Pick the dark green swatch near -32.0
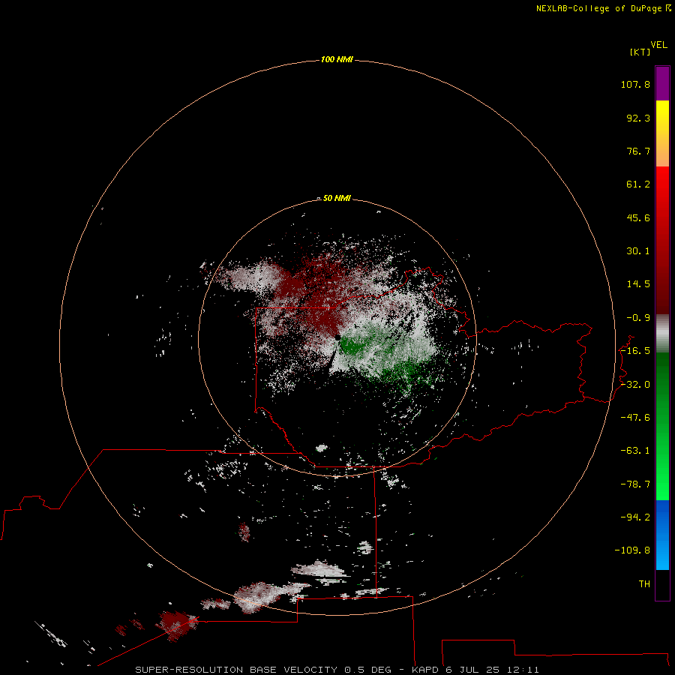The width and height of the screenshot is (675, 675). (662, 385)
